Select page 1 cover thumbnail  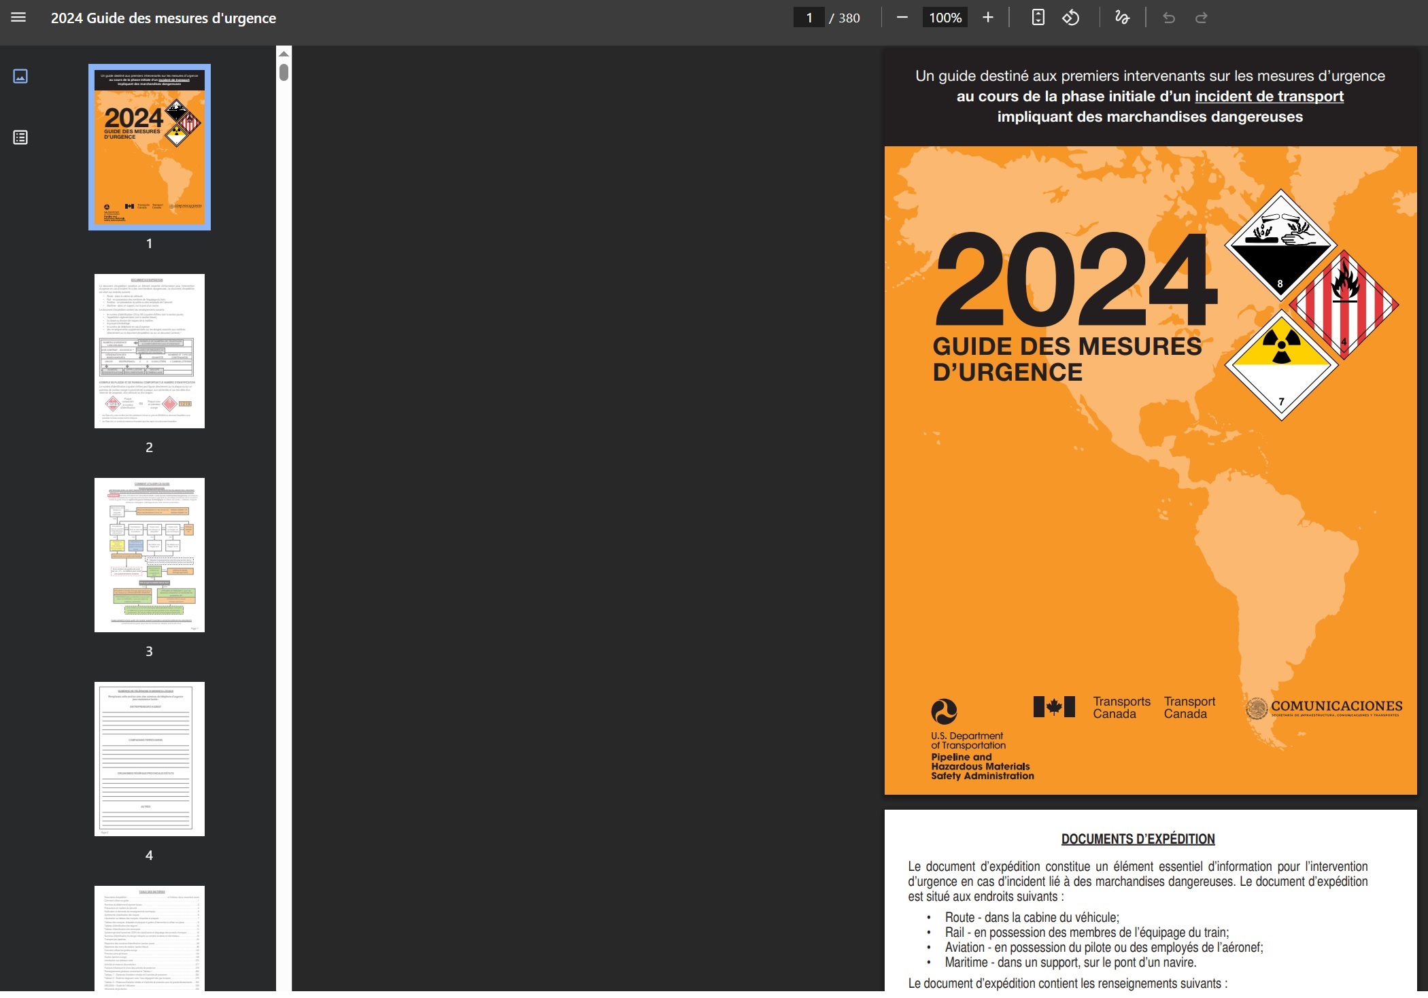[x=149, y=147]
